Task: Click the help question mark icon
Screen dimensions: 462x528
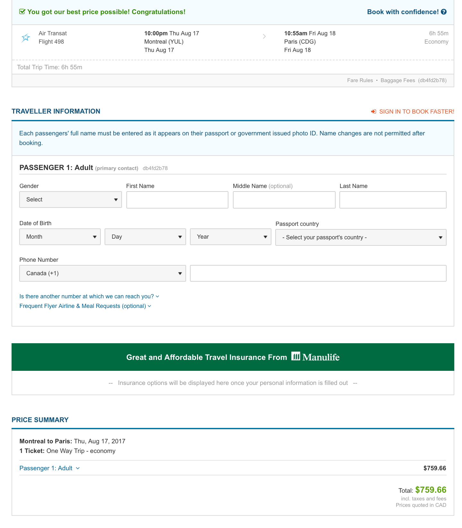Action: point(444,12)
